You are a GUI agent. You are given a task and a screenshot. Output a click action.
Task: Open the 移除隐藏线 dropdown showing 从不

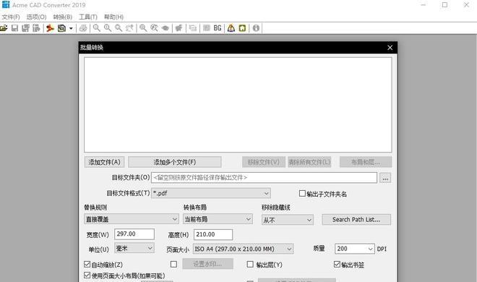pyautogui.click(x=288, y=220)
